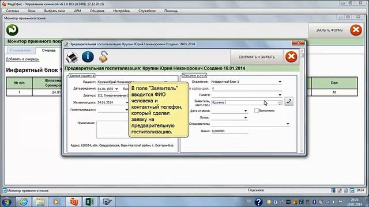The image size is (369, 207).
Task: Click the blue question mark help icon in tray
Action: coord(258,202)
